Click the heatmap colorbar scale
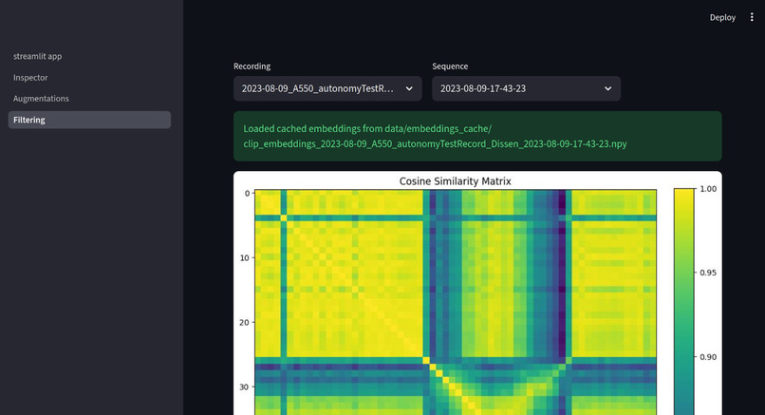The height and width of the screenshot is (415, 765). [x=683, y=302]
